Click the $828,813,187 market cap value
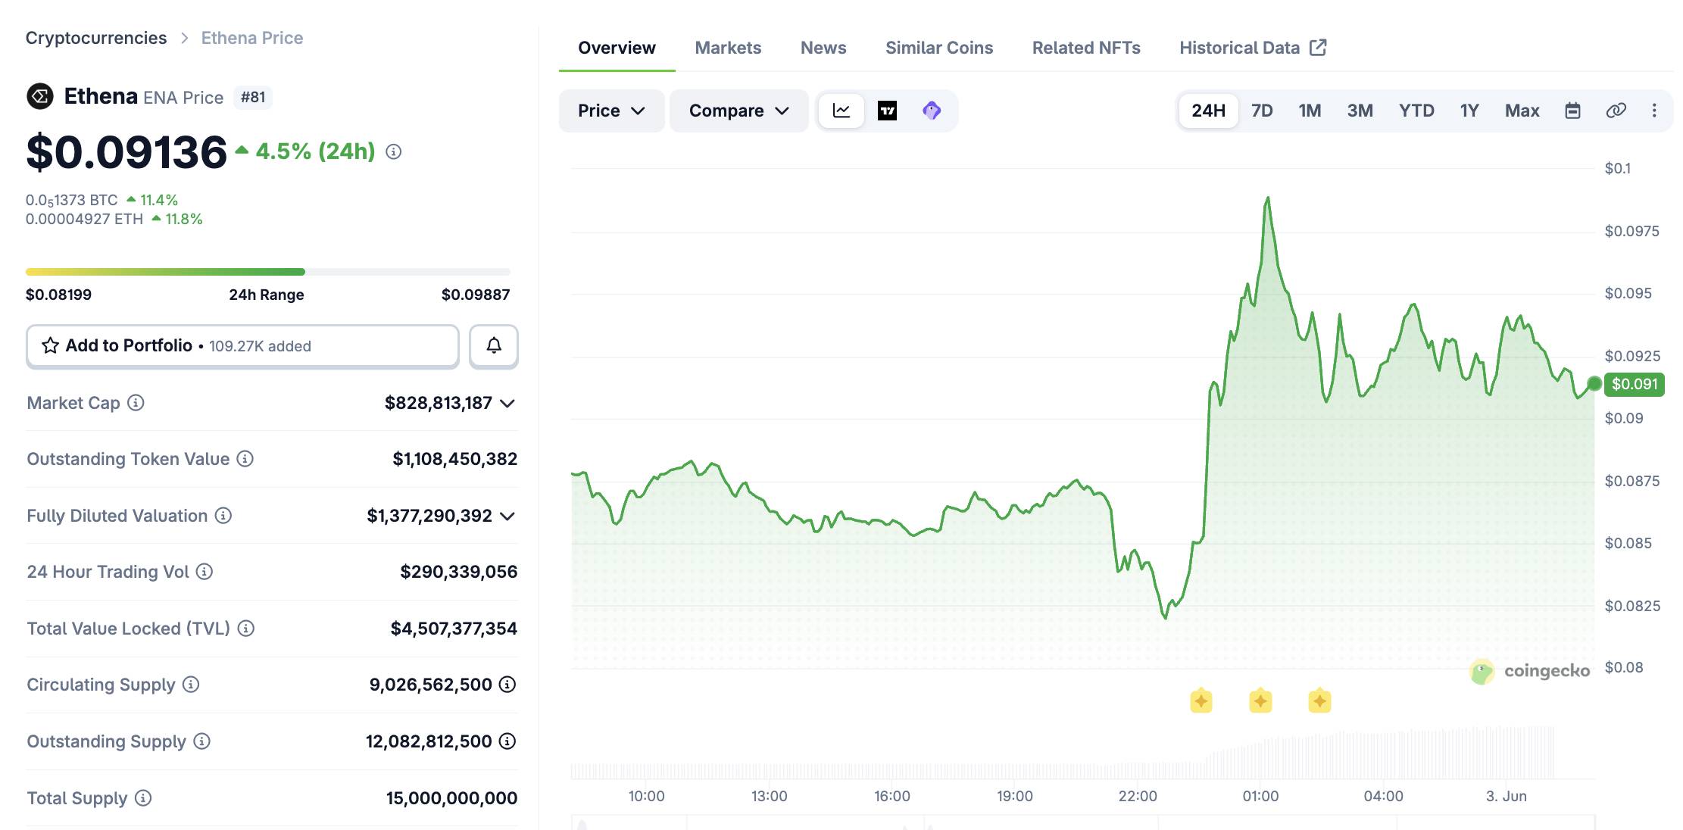 point(439,403)
